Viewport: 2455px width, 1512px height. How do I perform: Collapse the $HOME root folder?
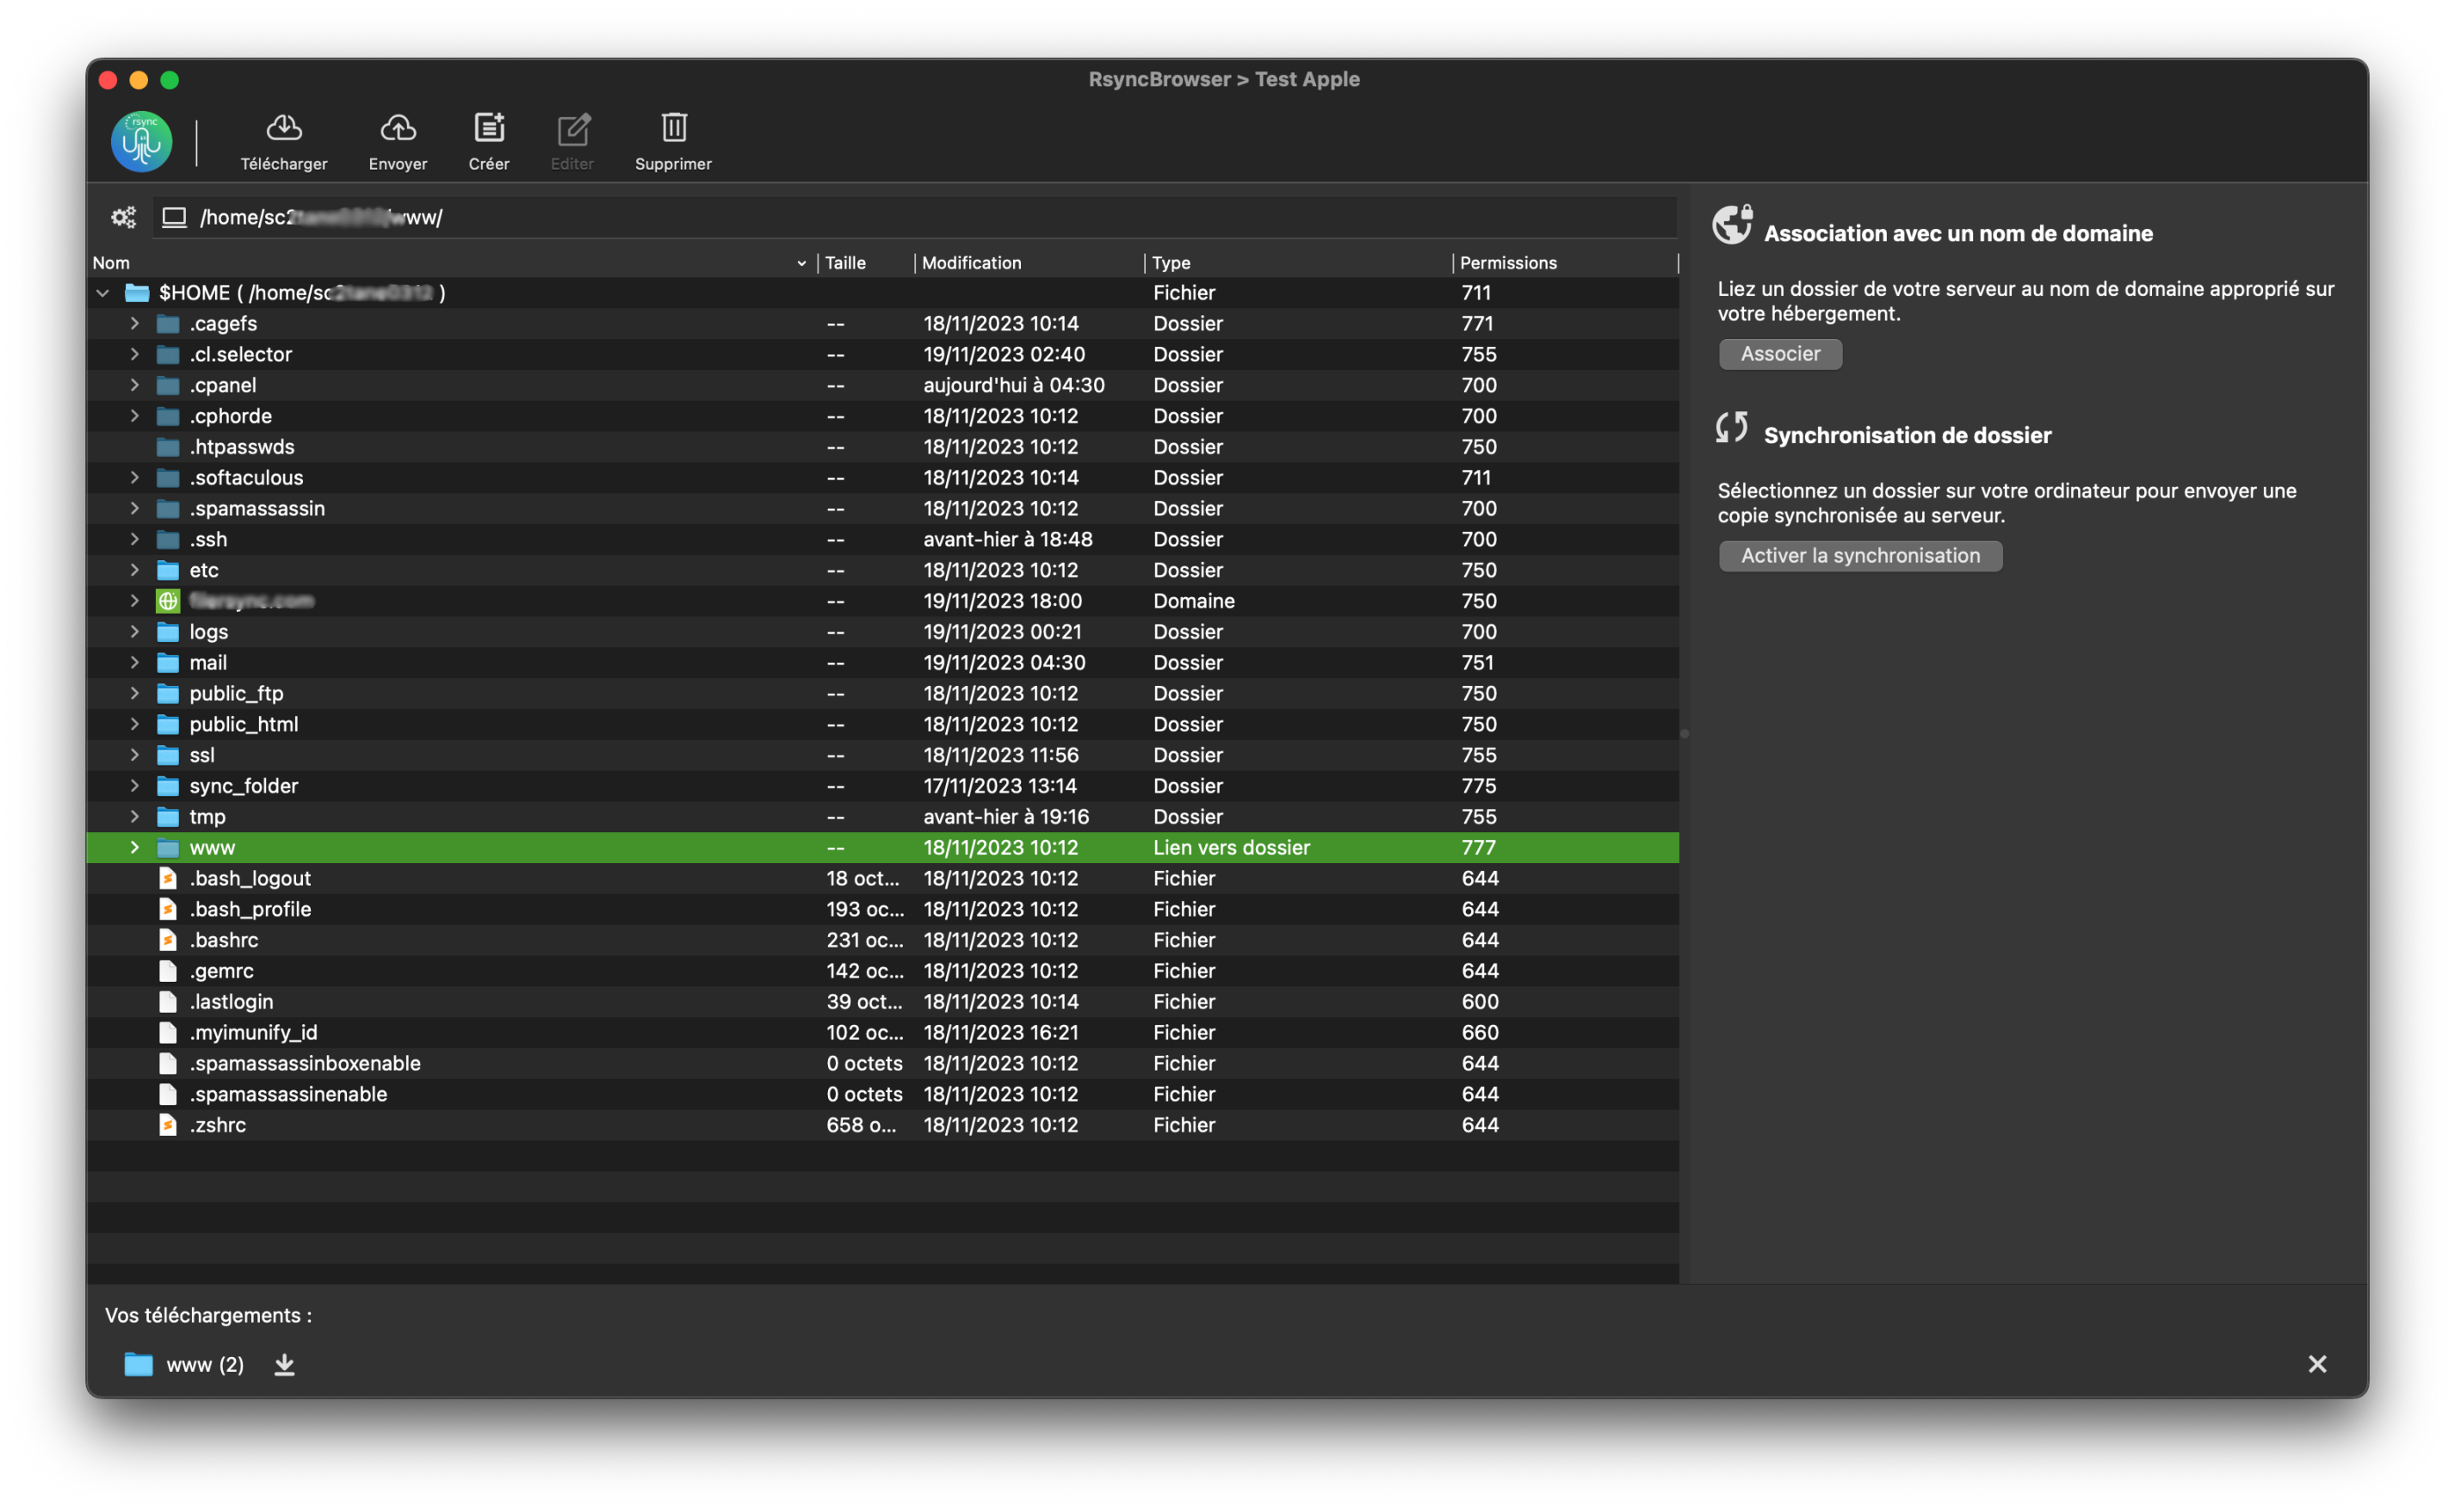[x=102, y=293]
